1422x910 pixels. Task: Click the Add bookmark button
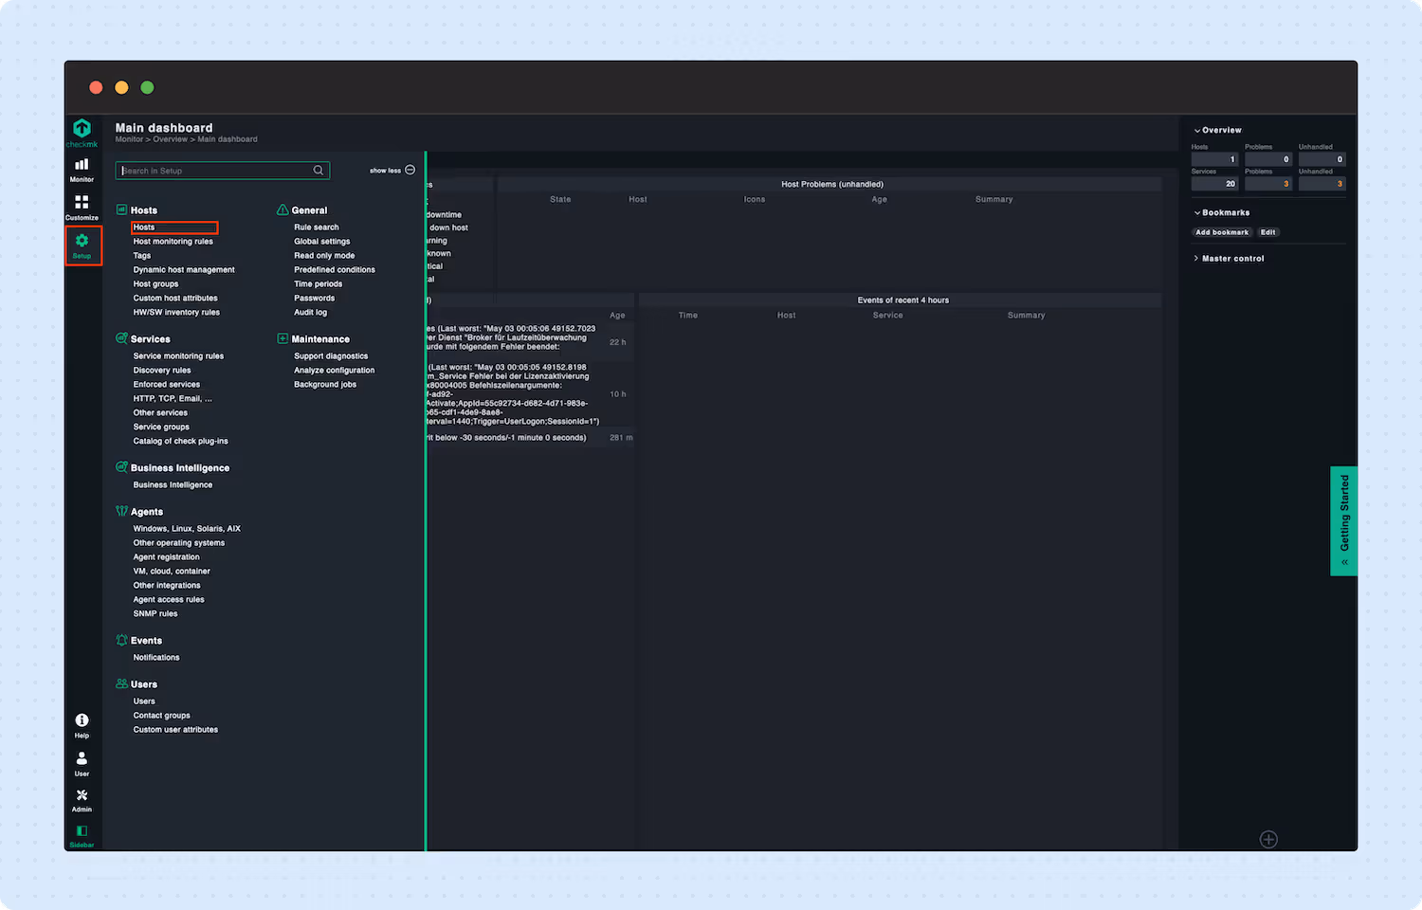(1221, 231)
